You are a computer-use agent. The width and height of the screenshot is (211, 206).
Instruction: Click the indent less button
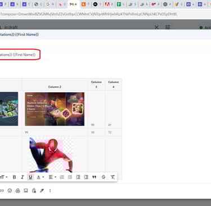pyautogui.click(x=78, y=177)
